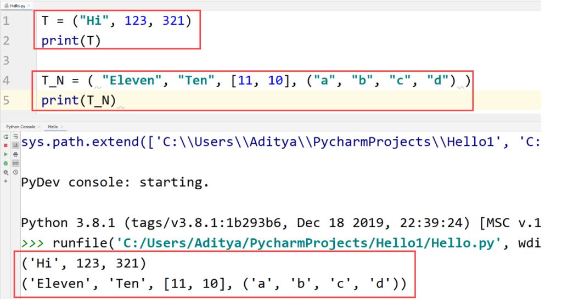Screen dimensions: 562x299
Task: Switch to the Hello console tab
Action: (53, 127)
